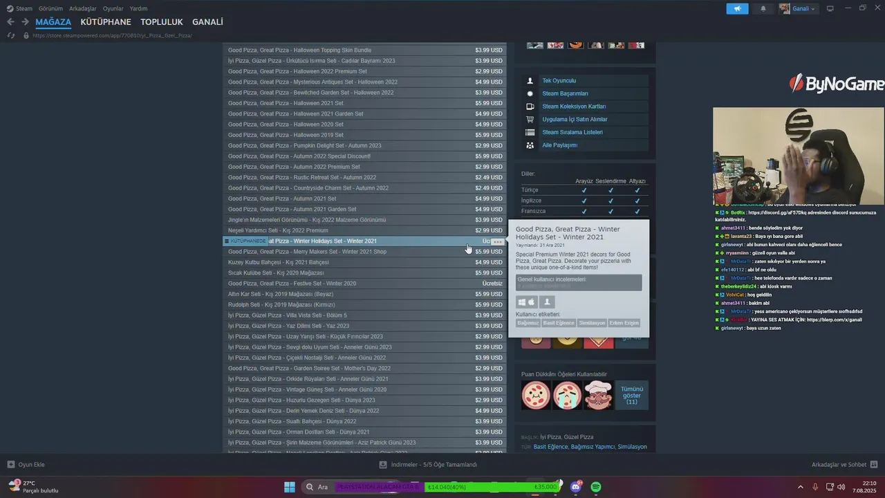
Task: Click the smiling pizza emoticon item
Action: pos(536,395)
